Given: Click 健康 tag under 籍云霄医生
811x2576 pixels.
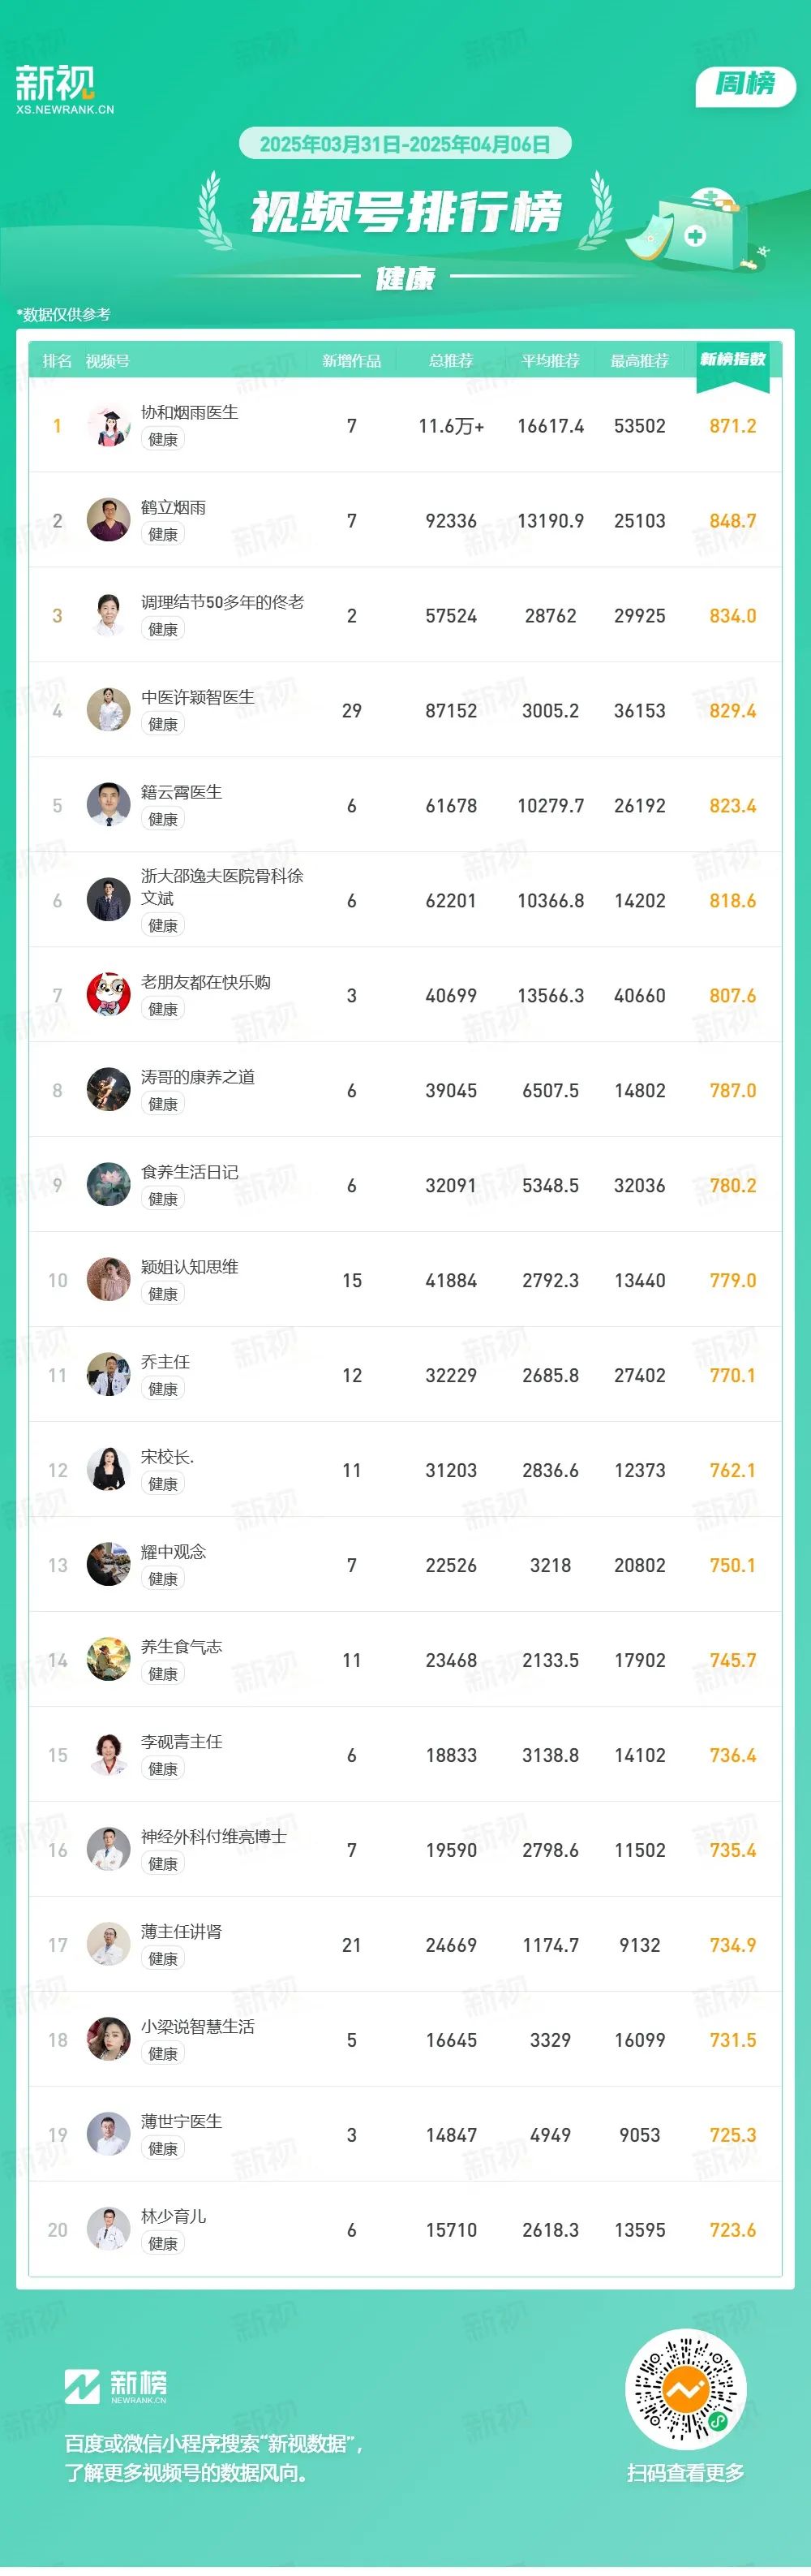Looking at the screenshot, I should pos(163,819).
